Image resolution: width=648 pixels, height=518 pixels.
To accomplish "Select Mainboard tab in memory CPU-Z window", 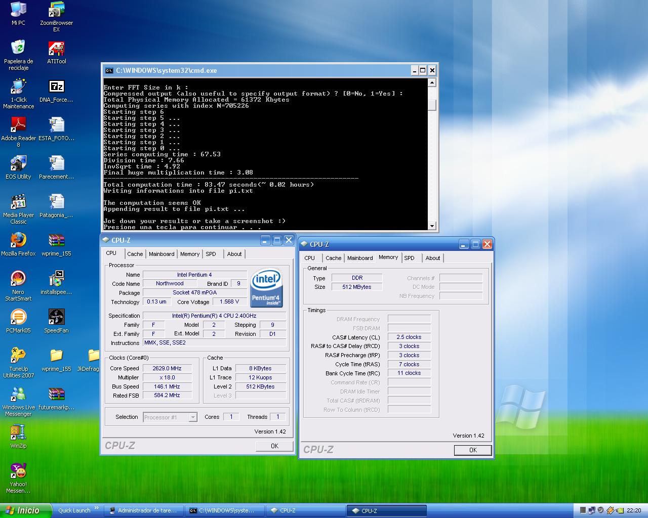I will pos(360,258).
